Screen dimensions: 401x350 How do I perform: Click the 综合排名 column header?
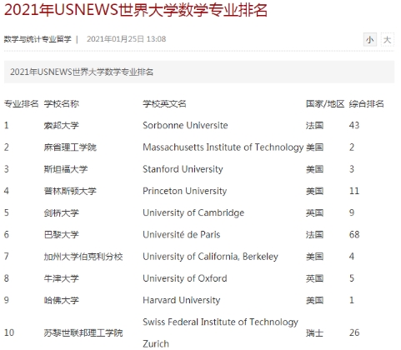point(367,104)
